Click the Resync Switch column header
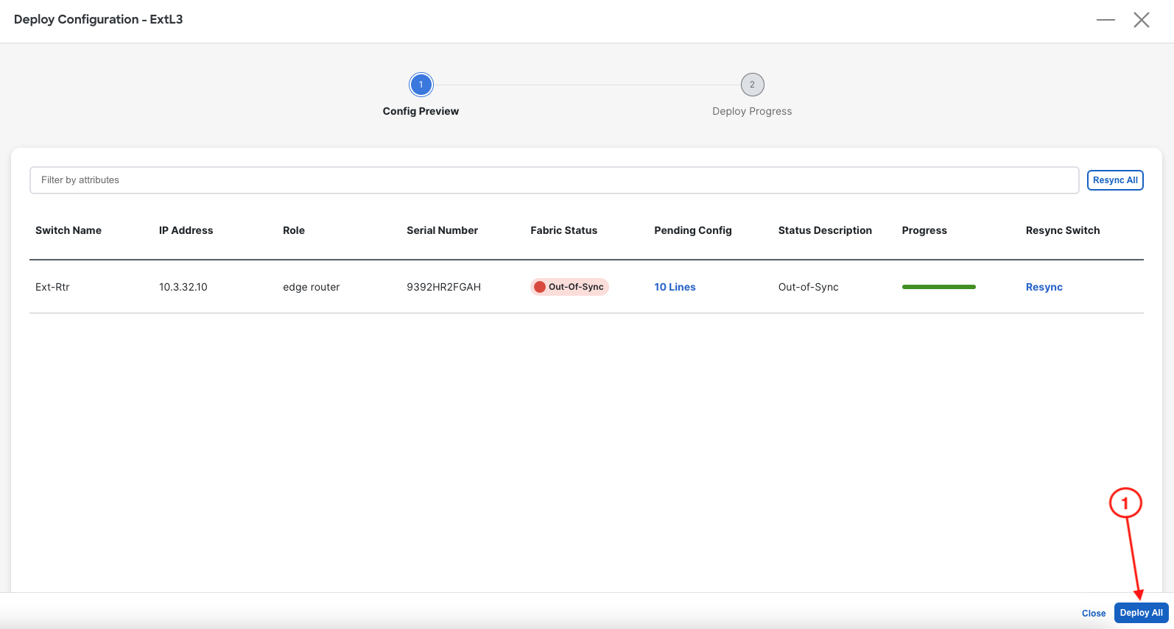Screen dimensions: 1174x629 click(1063, 230)
